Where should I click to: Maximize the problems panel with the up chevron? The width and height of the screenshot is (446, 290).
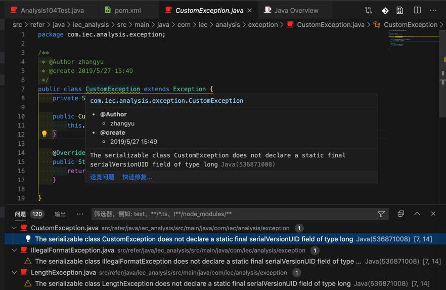(417, 214)
